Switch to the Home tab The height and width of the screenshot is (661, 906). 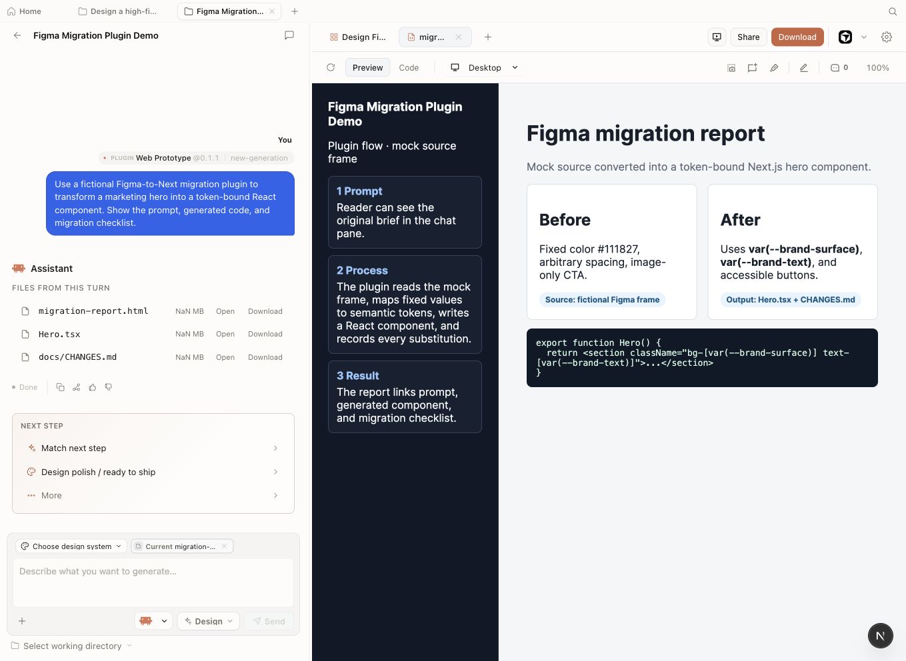click(x=24, y=11)
